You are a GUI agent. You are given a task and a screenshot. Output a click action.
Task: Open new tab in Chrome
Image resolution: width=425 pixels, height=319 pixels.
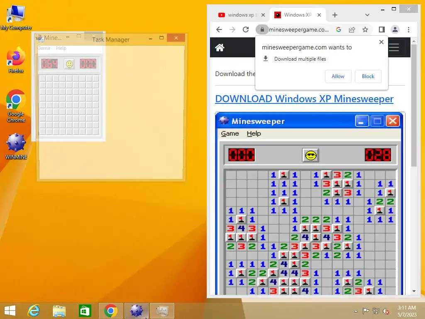click(x=335, y=15)
